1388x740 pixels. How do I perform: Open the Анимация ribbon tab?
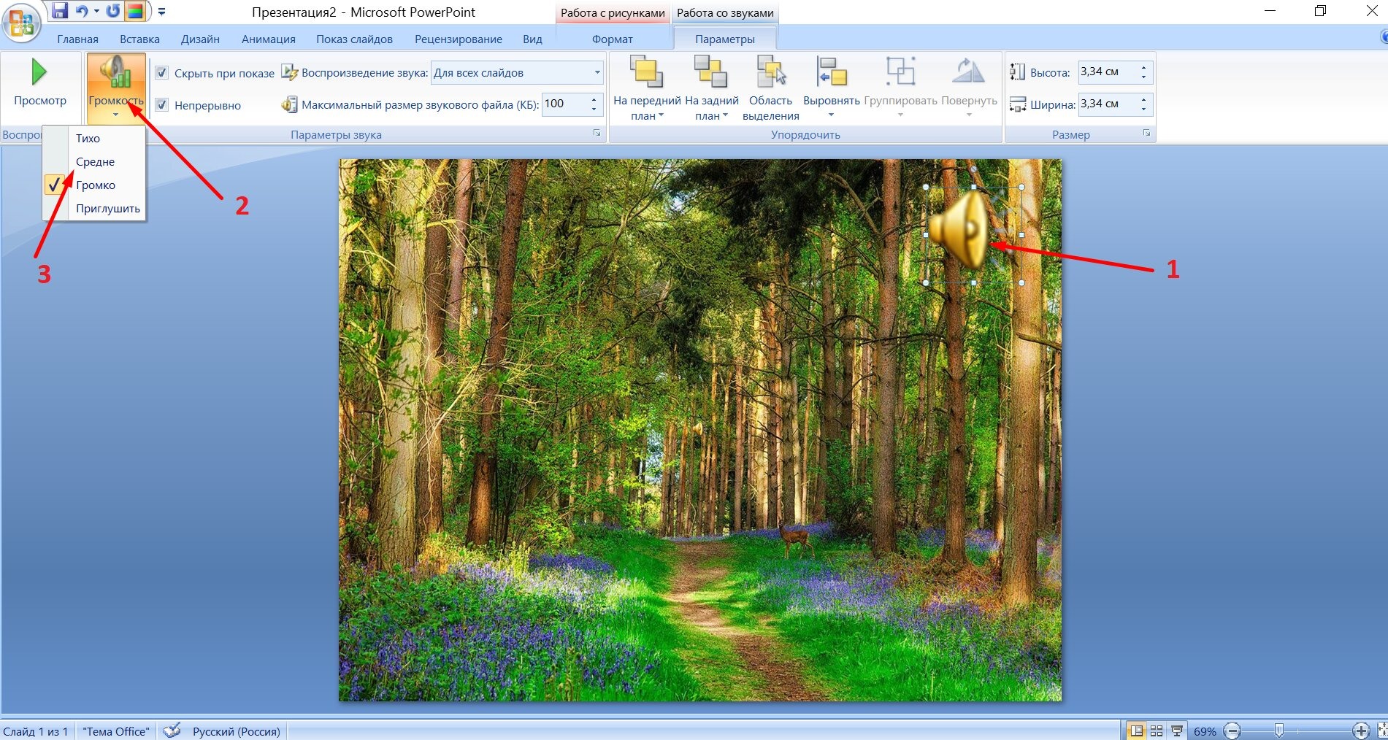pos(269,39)
